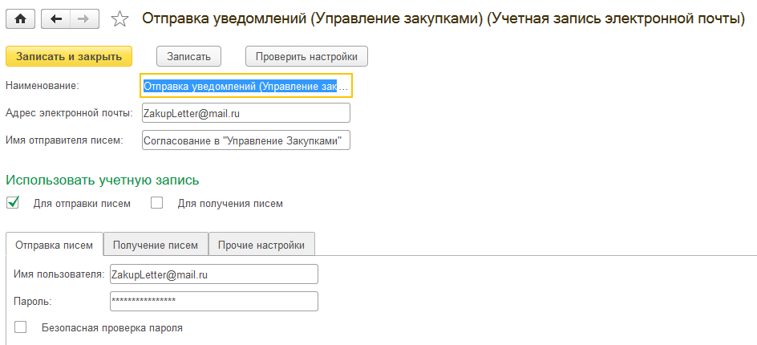Go to the home page icon
This screenshot has width=757, height=345.
(21, 18)
